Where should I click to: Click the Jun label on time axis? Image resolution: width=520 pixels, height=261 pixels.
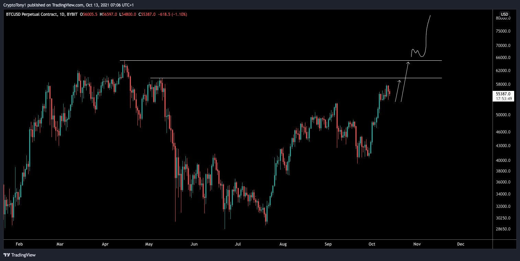[x=194, y=244]
